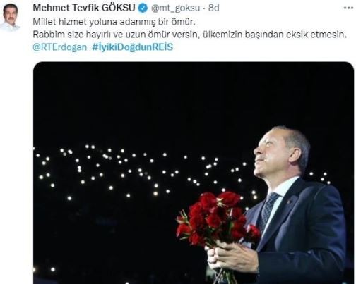This screenshot has height=284, width=356.
Task: Click the word GÖKSU in the author name
Action: point(119,8)
